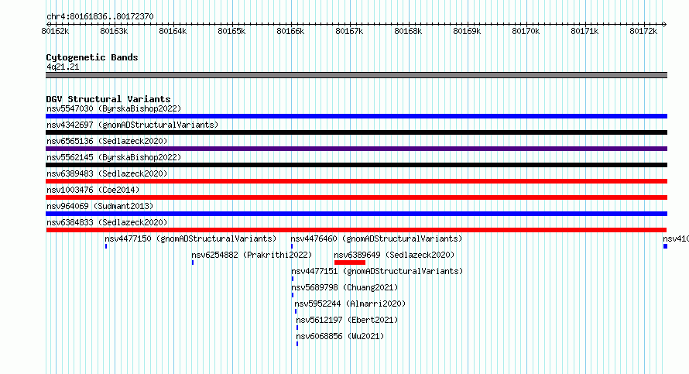Click the black bar under nsv5562145
This screenshot has width=689, height=374.
pos(356,165)
